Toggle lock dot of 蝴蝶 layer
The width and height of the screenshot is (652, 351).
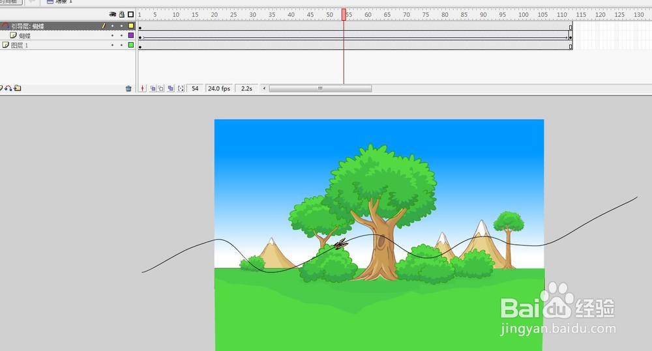pyautogui.click(x=121, y=35)
